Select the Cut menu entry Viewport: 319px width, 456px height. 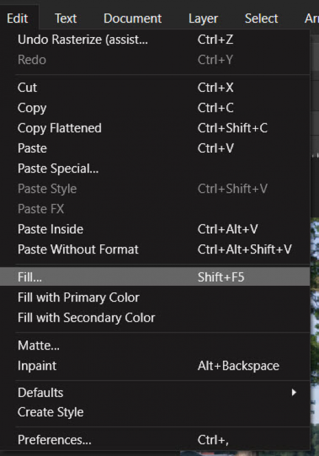pos(155,88)
